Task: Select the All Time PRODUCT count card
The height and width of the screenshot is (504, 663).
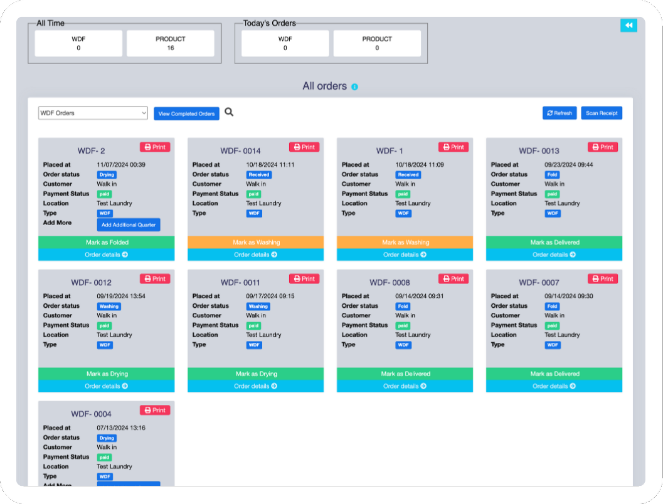Action: pos(171,43)
